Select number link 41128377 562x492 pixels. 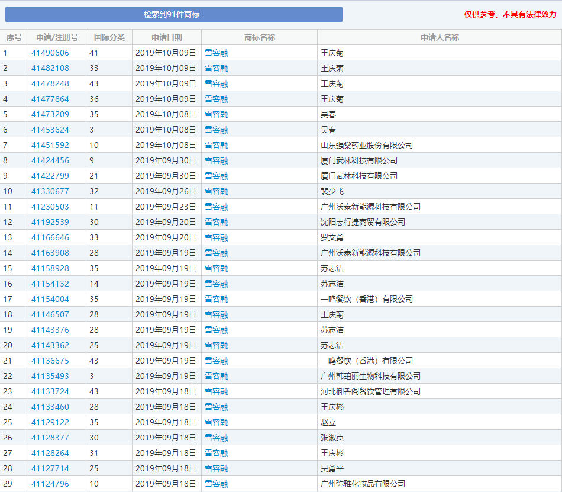tap(50, 438)
